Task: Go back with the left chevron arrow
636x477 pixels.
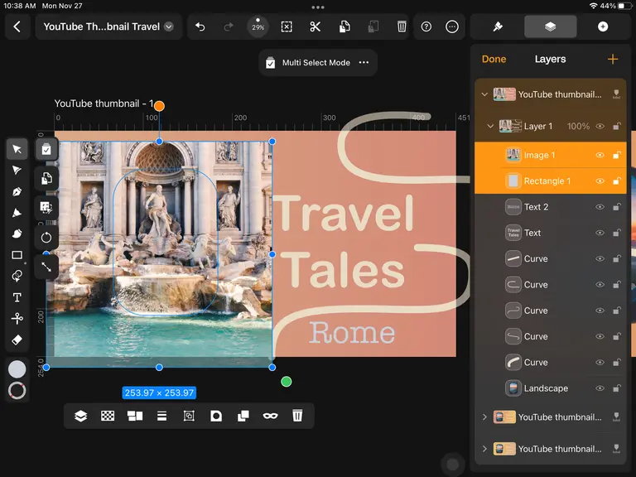Action: (x=17, y=26)
